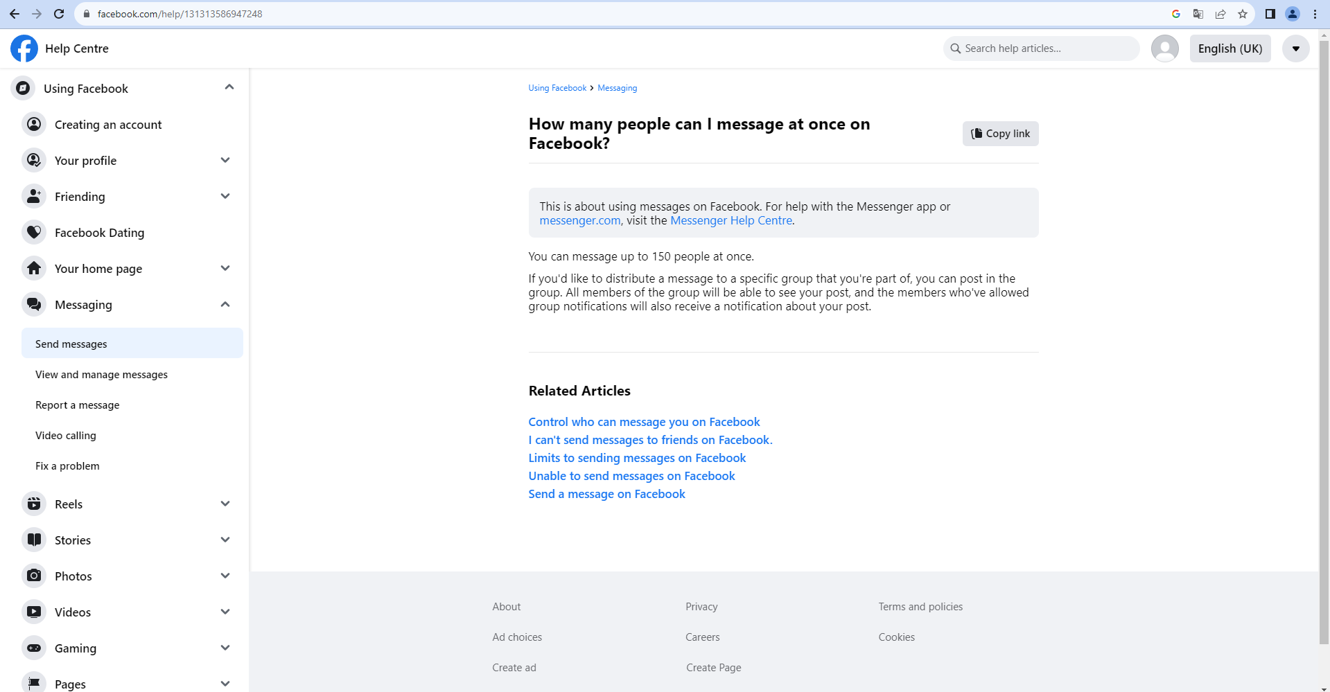Open Unable to send messages article
1330x692 pixels.
coord(632,476)
